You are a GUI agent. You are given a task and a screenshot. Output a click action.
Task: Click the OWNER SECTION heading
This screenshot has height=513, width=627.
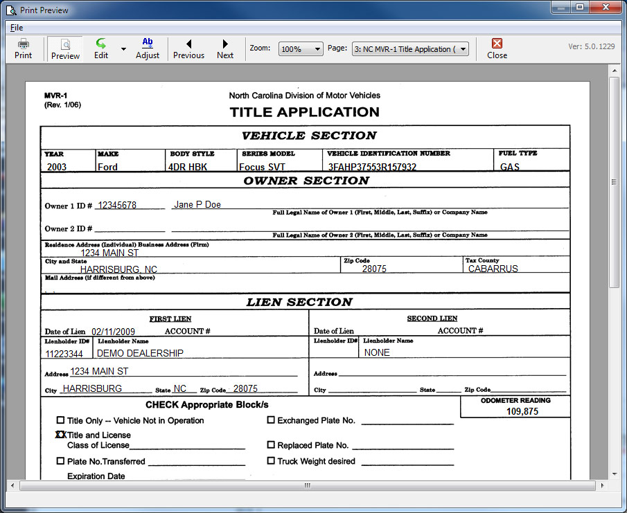[x=306, y=181]
